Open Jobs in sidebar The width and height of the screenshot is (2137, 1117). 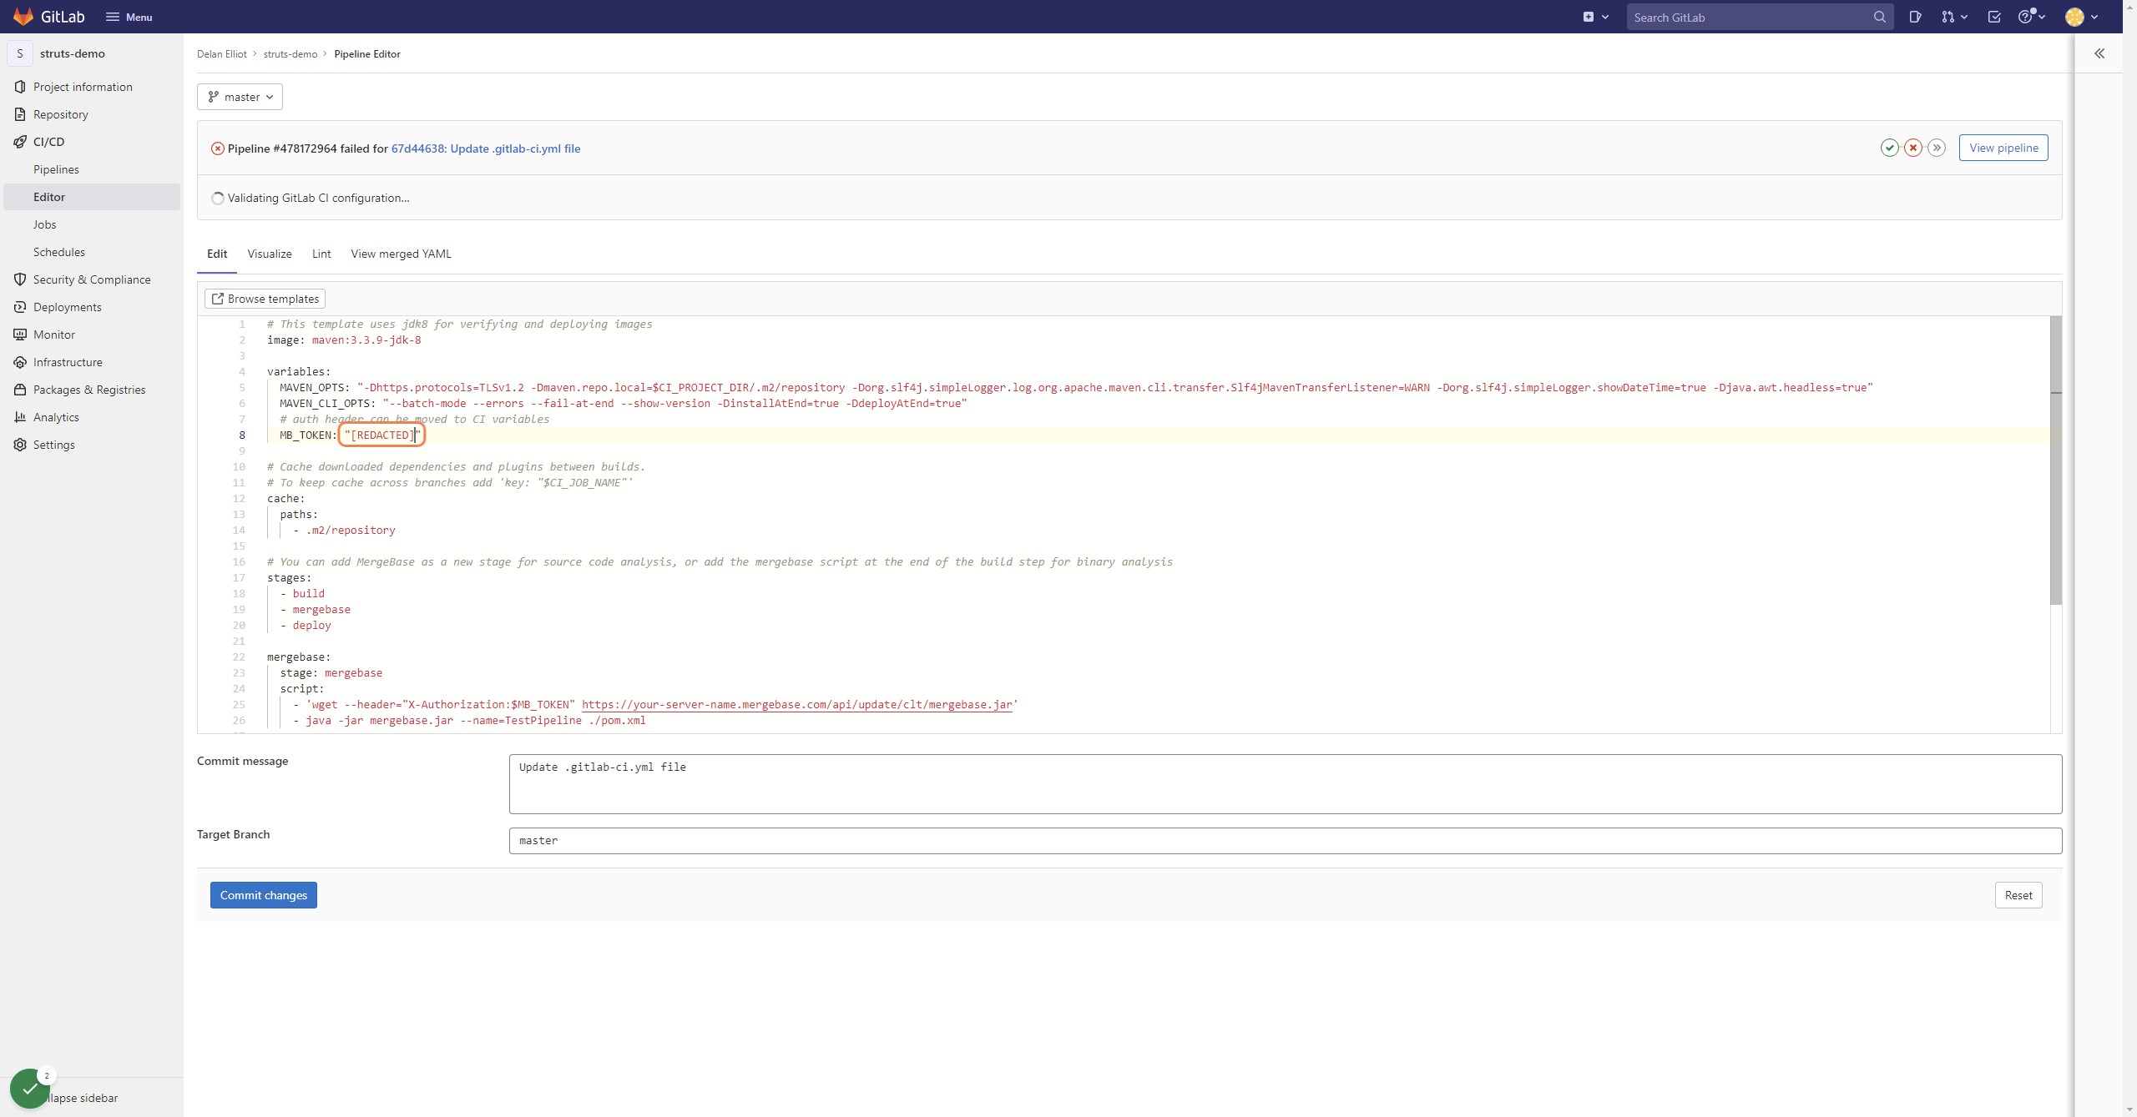point(92,224)
